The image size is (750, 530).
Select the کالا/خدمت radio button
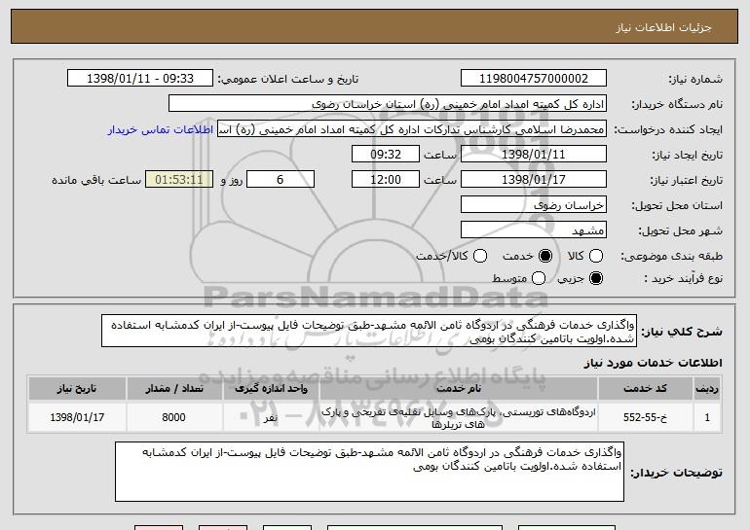tap(480, 256)
